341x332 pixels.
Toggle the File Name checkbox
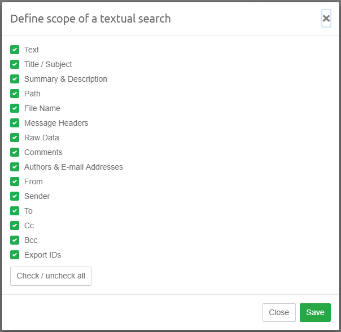15,108
